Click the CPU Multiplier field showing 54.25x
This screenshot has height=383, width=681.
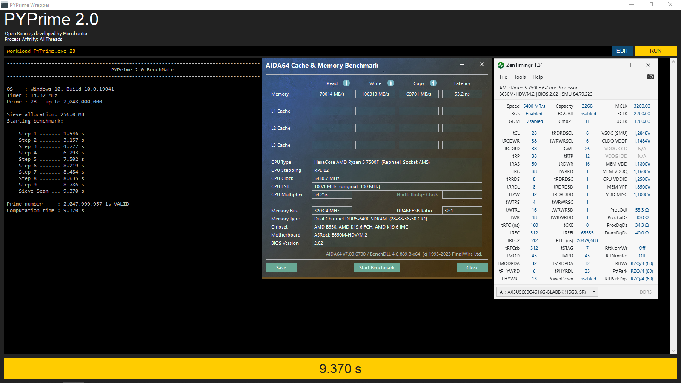[332, 194]
